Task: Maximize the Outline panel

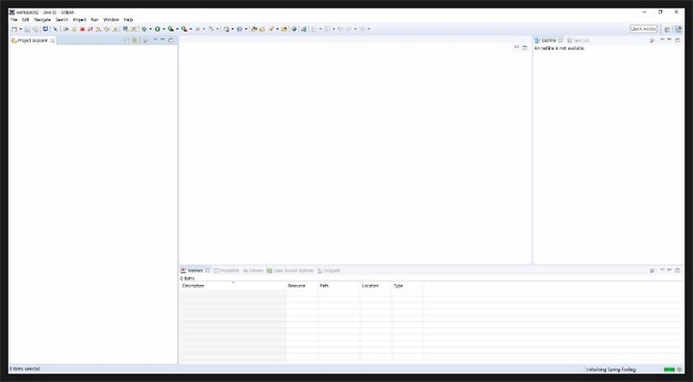Action: tap(678, 40)
